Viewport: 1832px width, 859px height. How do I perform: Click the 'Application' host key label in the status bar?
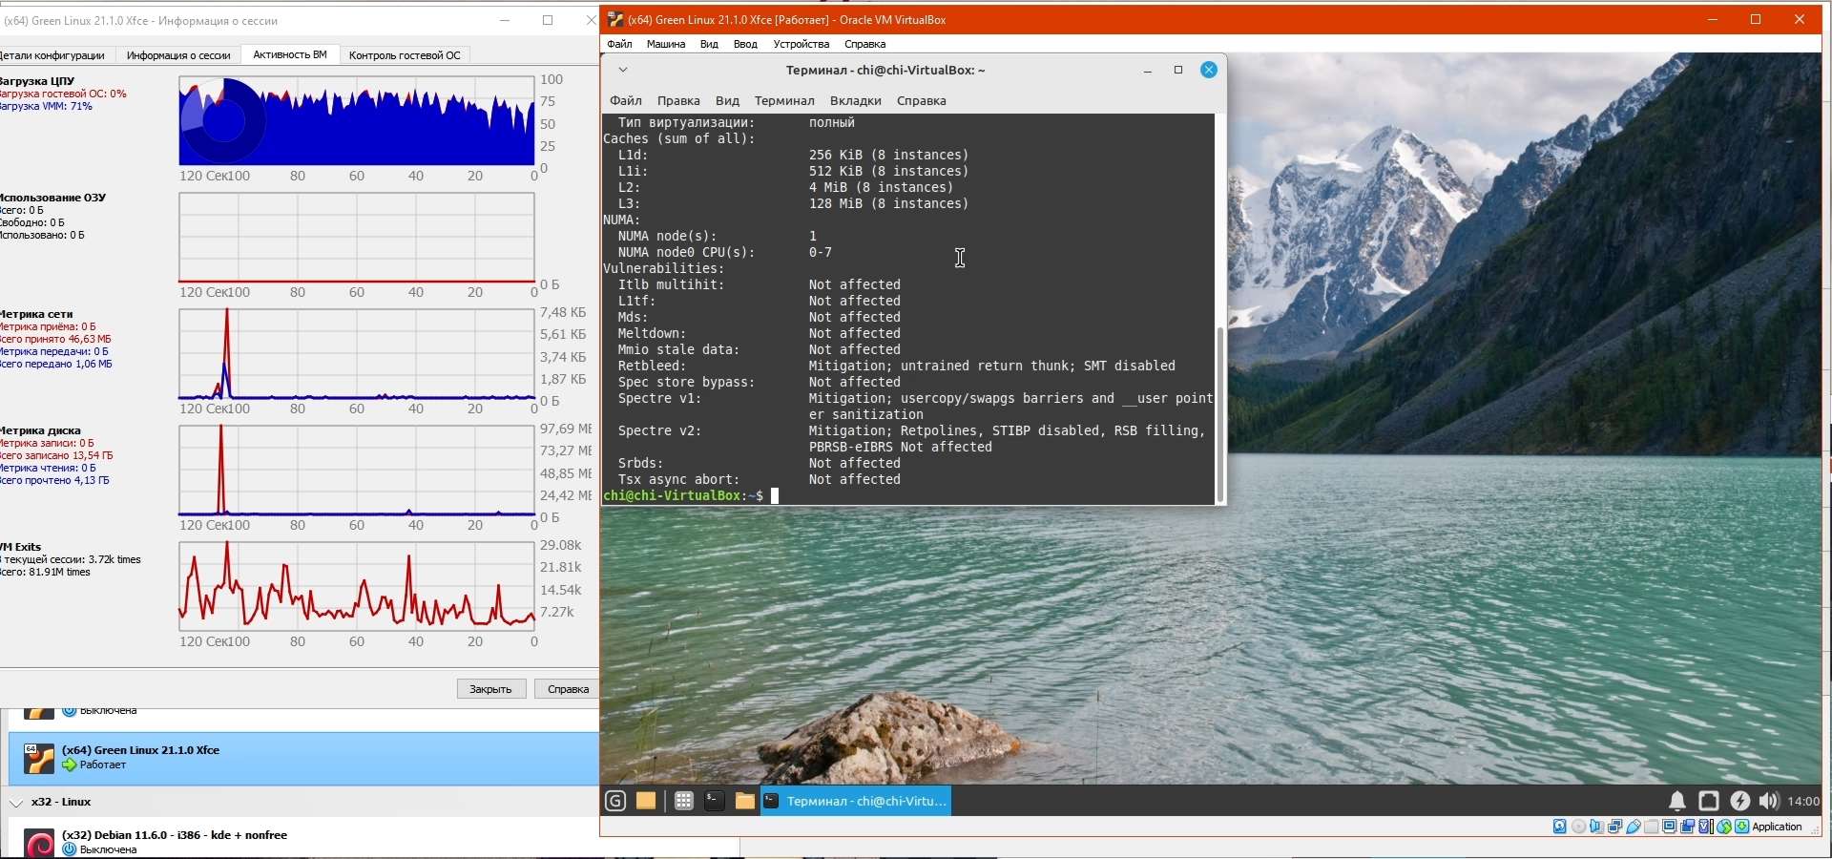pos(1778,827)
